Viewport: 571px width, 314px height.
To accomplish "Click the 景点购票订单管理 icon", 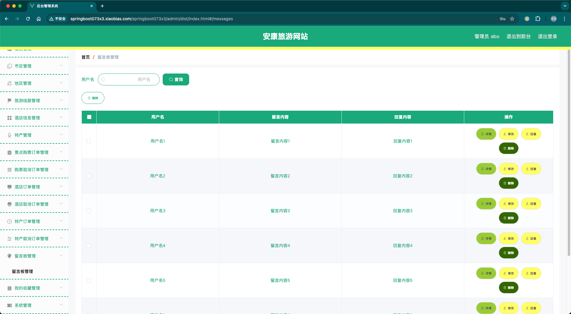I will pyautogui.click(x=10, y=152).
